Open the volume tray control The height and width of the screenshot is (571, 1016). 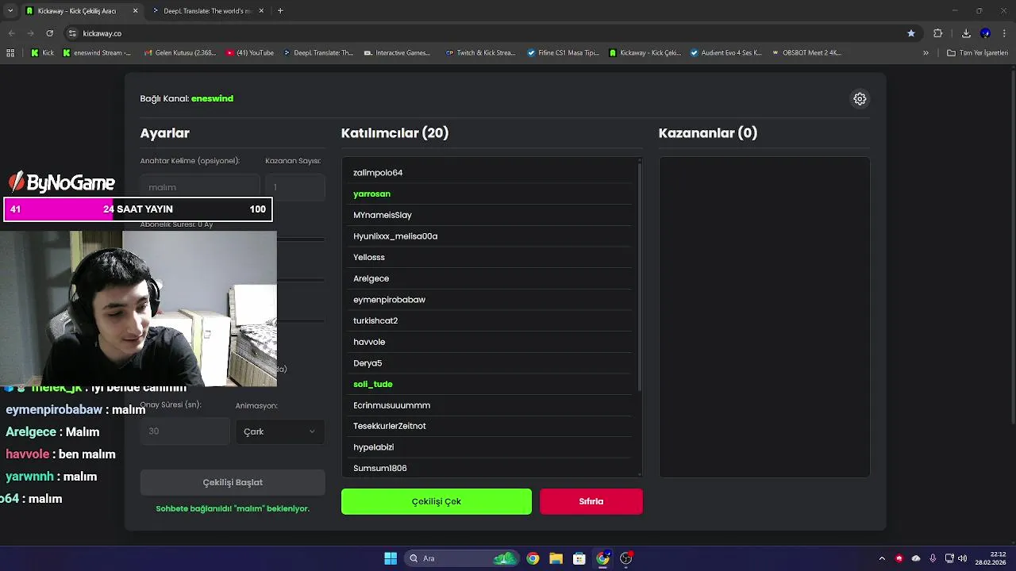[x=962, y=558]
